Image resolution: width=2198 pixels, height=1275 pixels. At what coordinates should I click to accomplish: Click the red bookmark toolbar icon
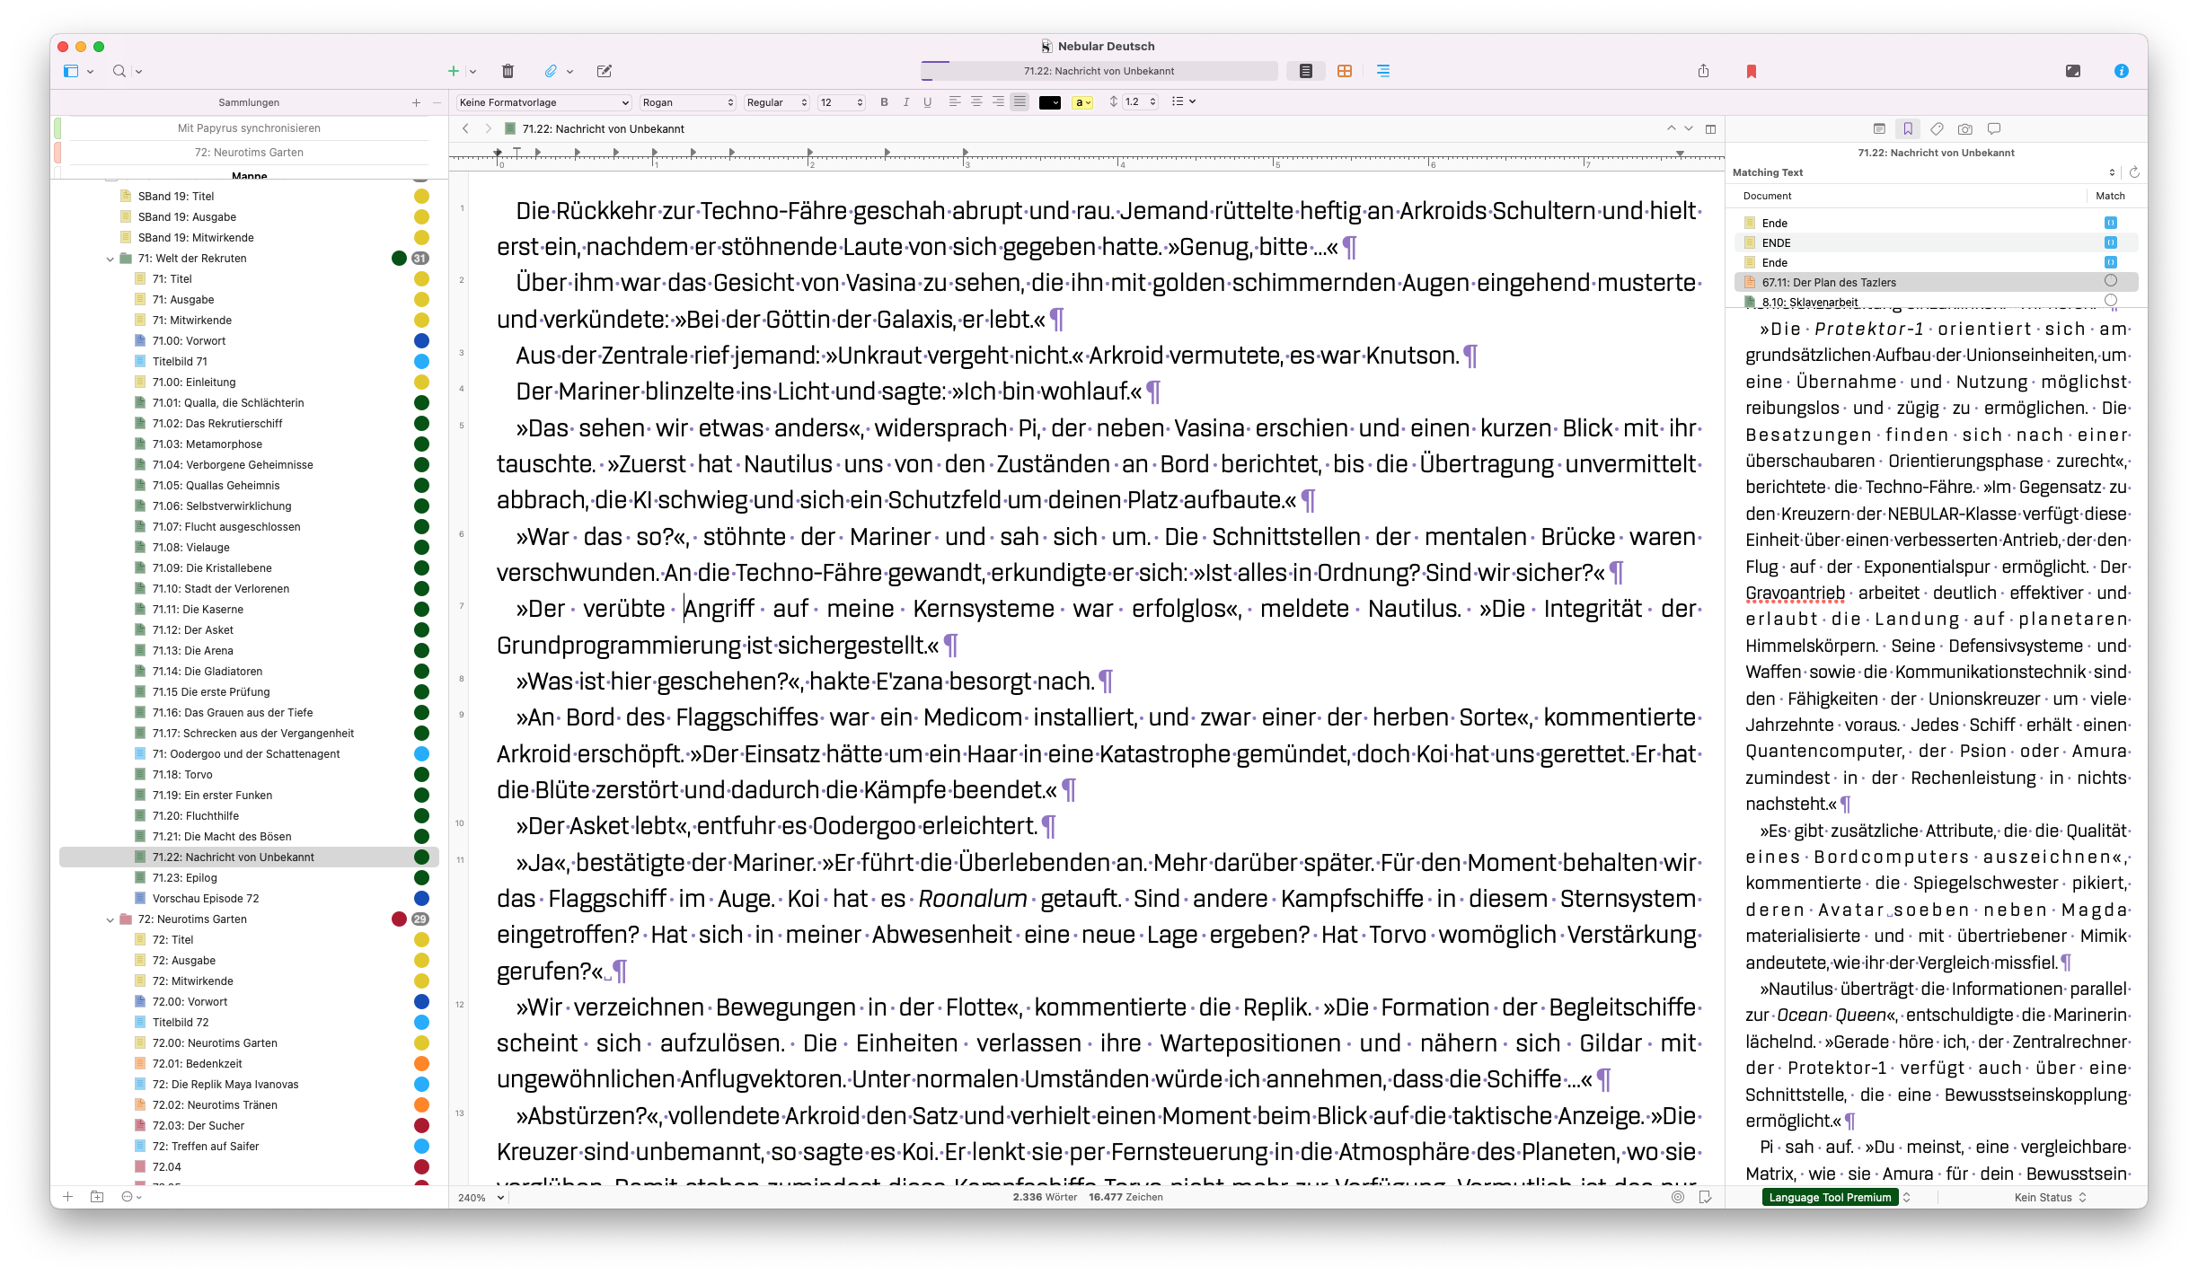pyautogui.click(x=1751, y=71)
